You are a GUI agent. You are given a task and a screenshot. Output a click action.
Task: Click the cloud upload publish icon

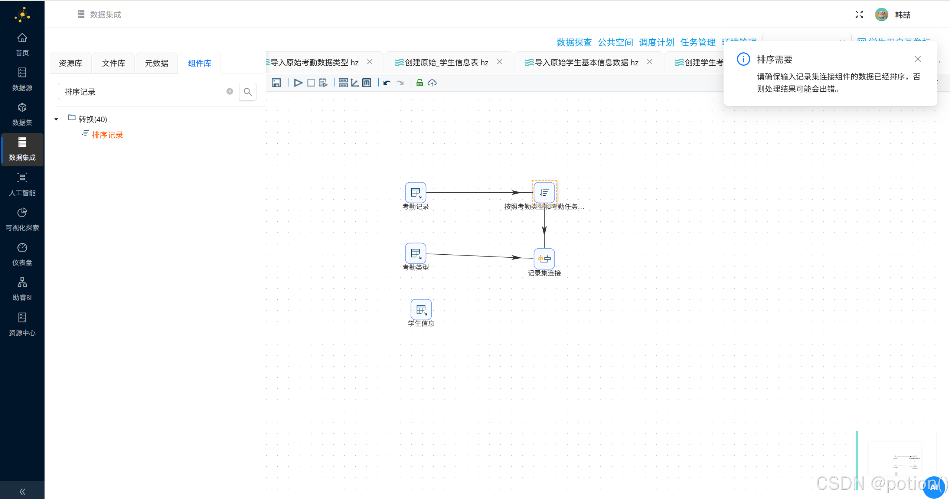tap(432, 83)
